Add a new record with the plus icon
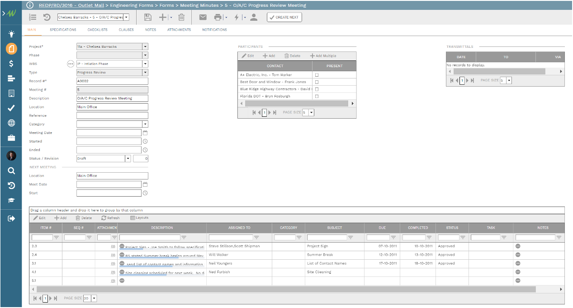This screenshot has height=308, width=573. tap(163, 17)
